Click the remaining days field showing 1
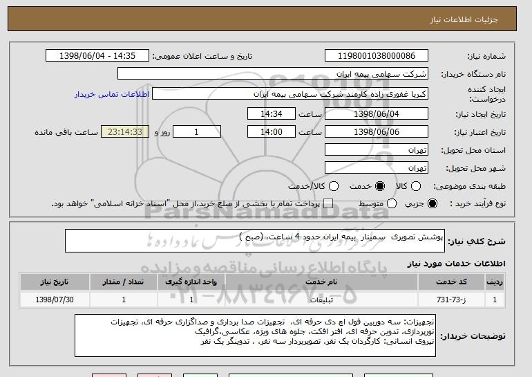Image resolution: width=532 pixels, height=377 pixels. tap(197, 132)
